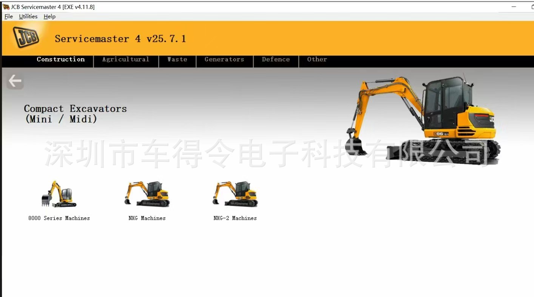The image size is (534, 297).
Task: Click the '8000 Series Machines' label
Action: click(59, 218)
